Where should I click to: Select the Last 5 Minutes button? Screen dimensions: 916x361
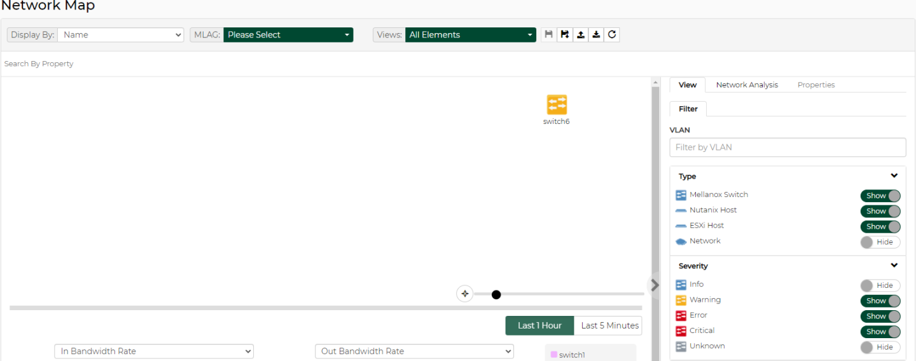pos(609,325)
